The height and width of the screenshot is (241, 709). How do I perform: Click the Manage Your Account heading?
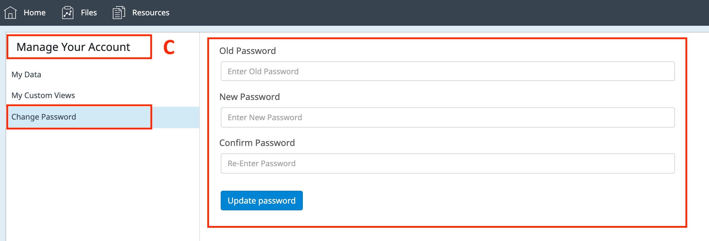pos(74,47)
